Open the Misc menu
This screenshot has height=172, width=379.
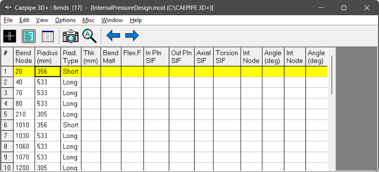coord(88,20)
